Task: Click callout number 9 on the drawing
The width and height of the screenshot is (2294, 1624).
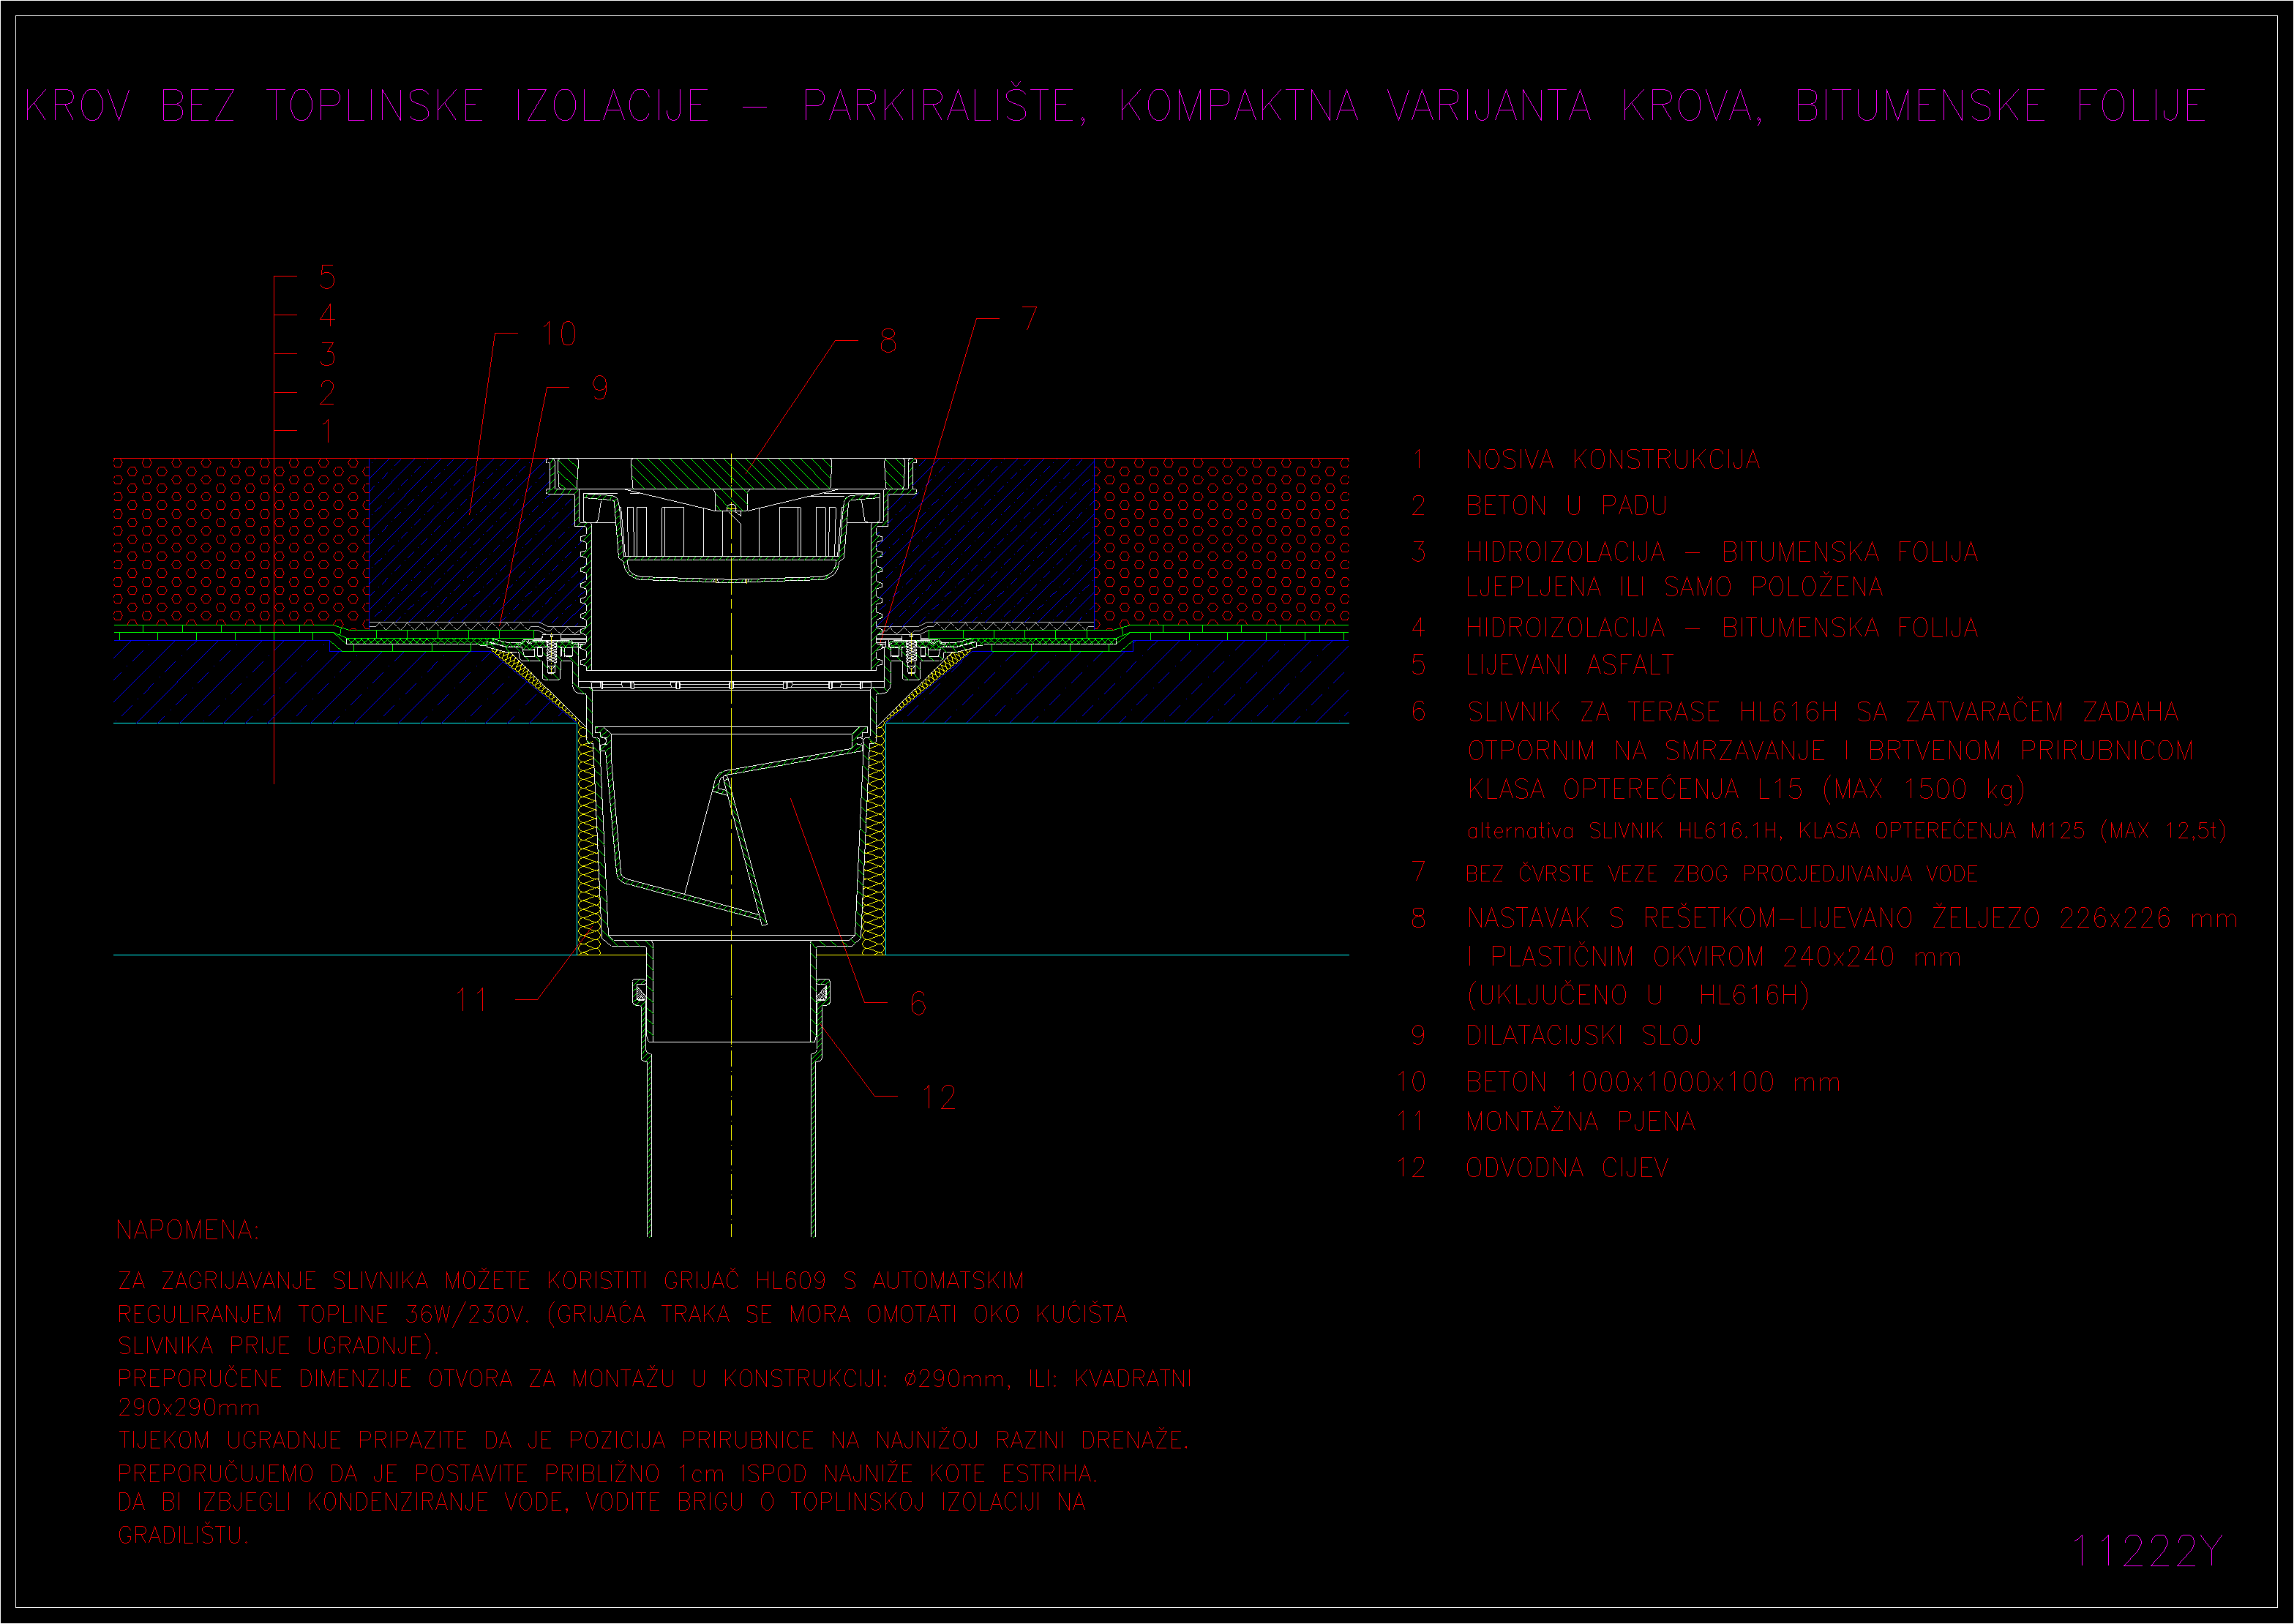Action: pos(600,388)
